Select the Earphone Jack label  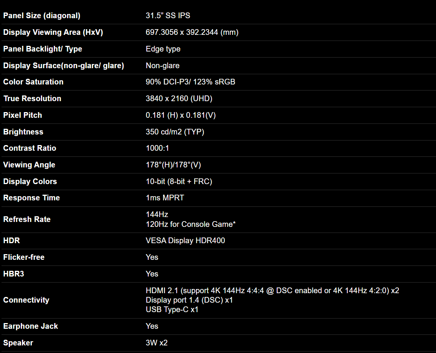point(31,326)
